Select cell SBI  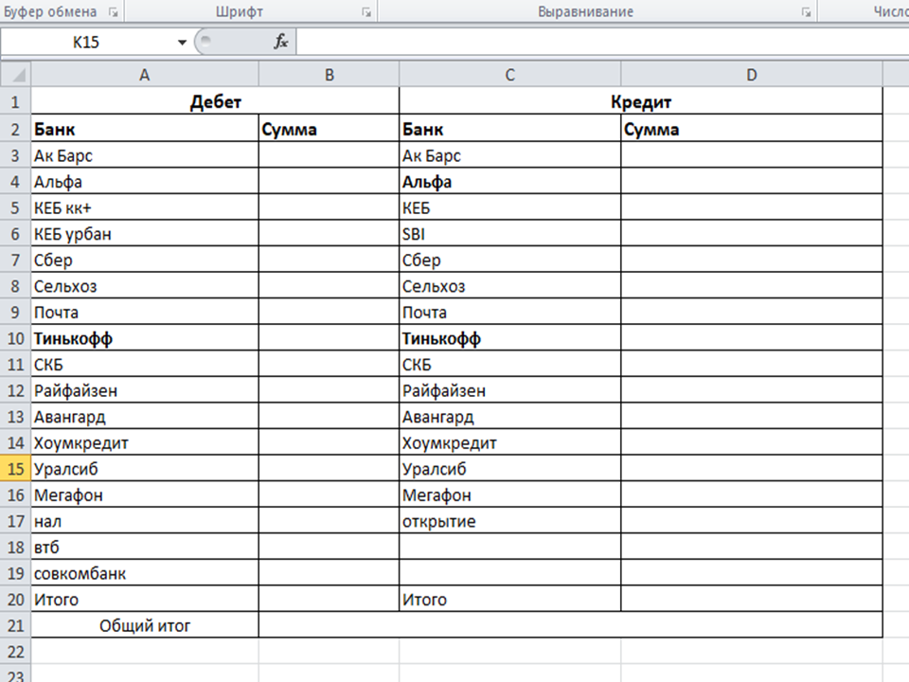click(509, 233)
